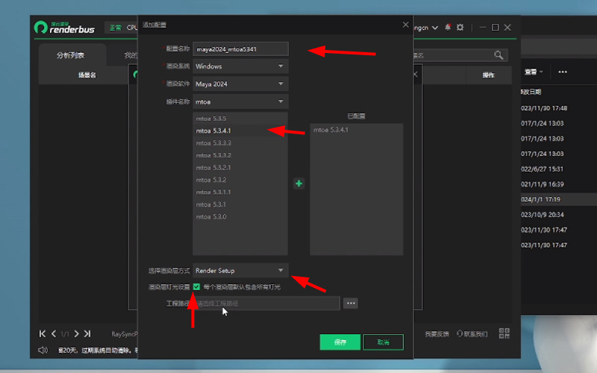This screenshot has height=373, width=597.
Task: Select mtoa 5.3.3.3 in version list
Action: click(240, 143)
